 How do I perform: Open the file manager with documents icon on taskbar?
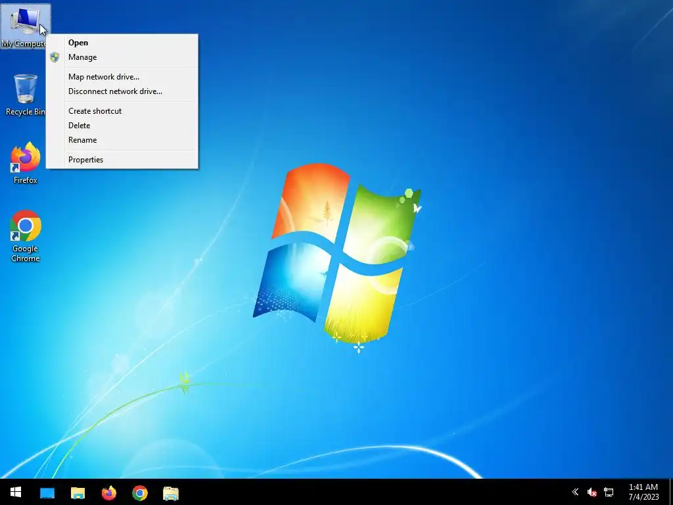click(170, 493)
